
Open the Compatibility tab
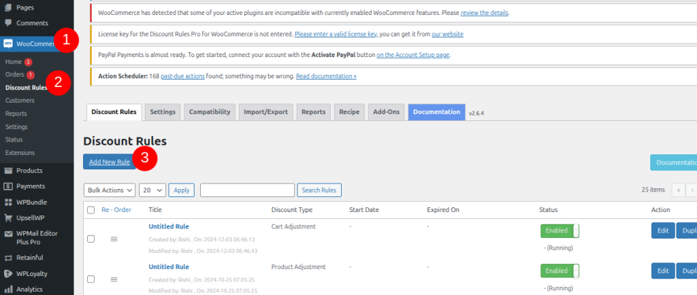[x=210, y=112]
